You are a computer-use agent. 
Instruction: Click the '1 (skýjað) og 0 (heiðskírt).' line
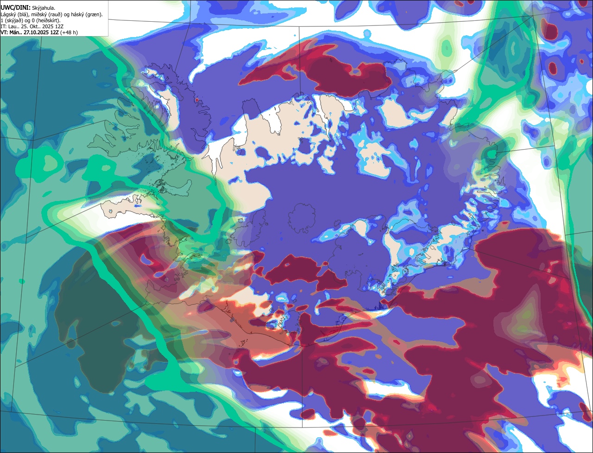click(32, 20)
